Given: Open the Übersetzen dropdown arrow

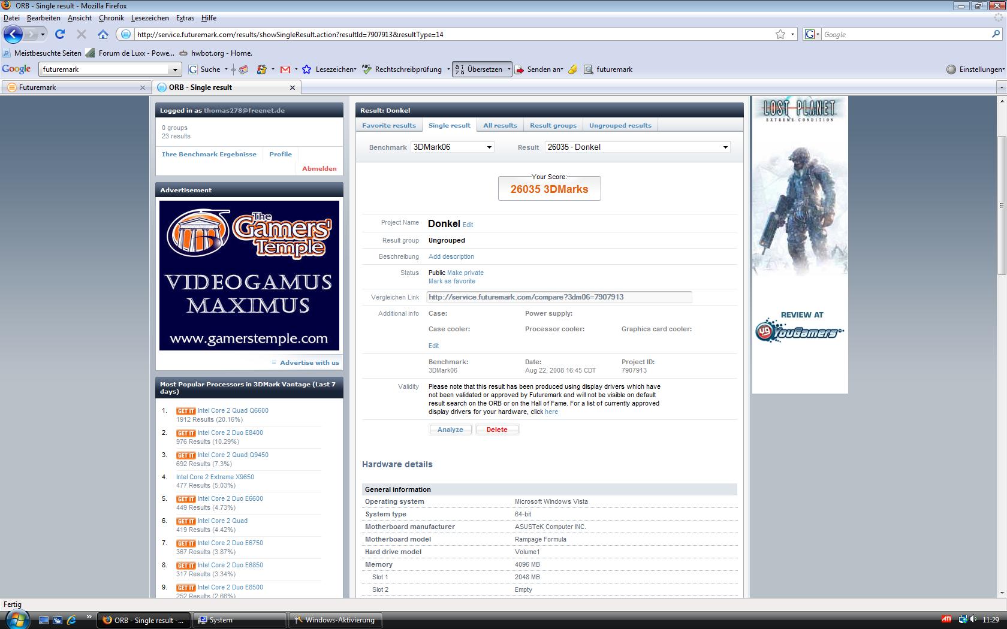Looking at the screenshot, I should pos(509,69).
